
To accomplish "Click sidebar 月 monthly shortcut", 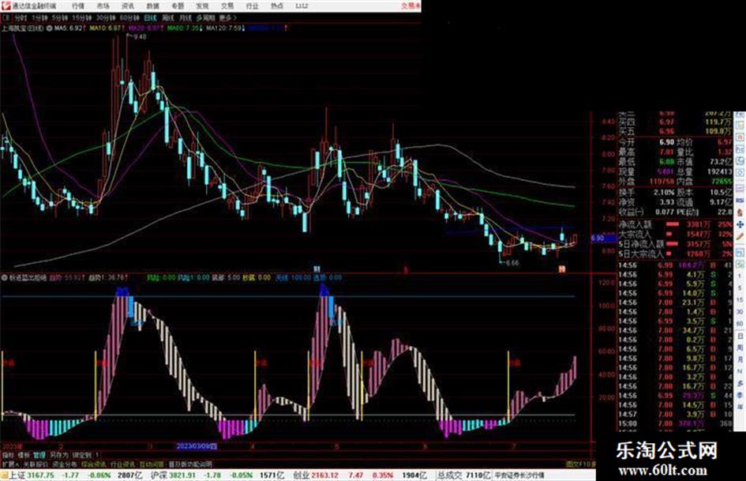I will [x=740, y=359].
